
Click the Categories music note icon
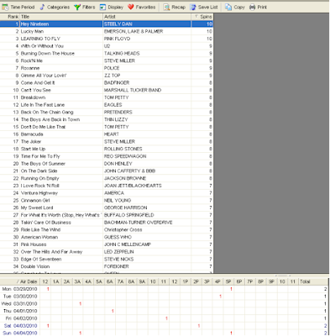click(x=42, y=7)
